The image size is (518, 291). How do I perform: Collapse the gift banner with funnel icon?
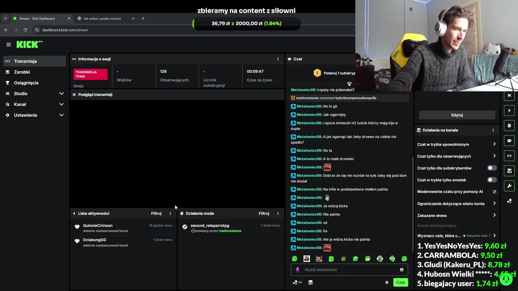(349, 84)
